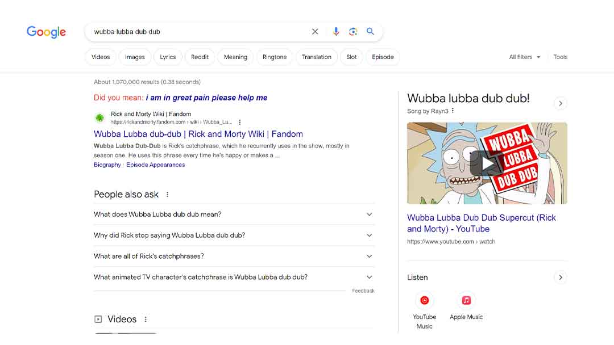Viewport: 614px width, 345px height.
Task: Open the All filters dropdown
Action: point(524,57)
